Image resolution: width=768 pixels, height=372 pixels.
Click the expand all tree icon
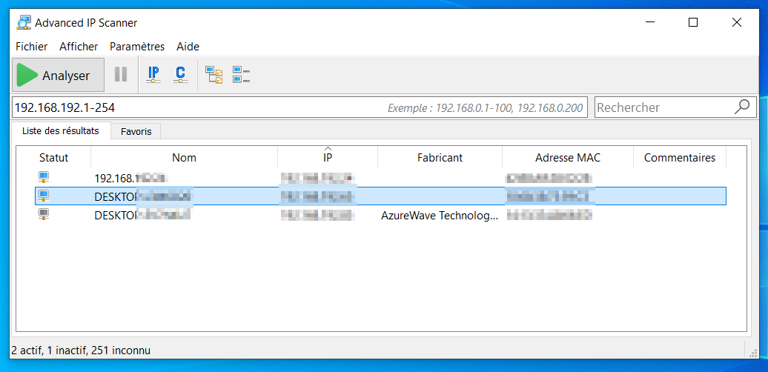[x=214, y=74]
